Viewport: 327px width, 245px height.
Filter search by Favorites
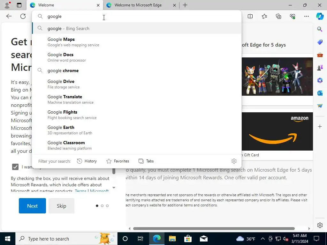tap(118, 161)
